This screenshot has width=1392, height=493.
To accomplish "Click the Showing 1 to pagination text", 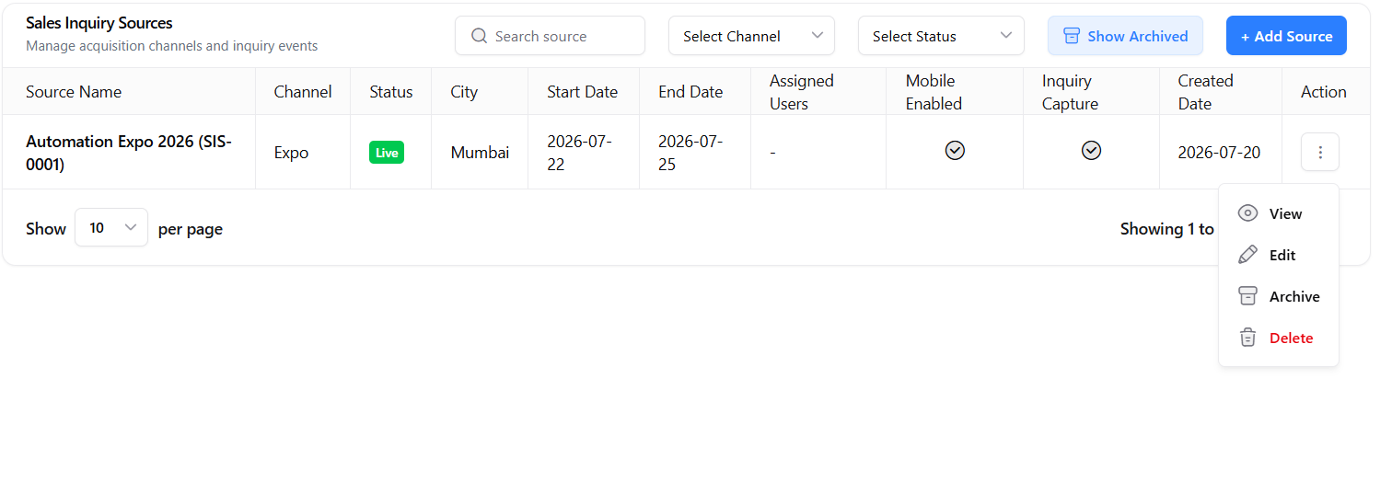I will [1166, 229].
